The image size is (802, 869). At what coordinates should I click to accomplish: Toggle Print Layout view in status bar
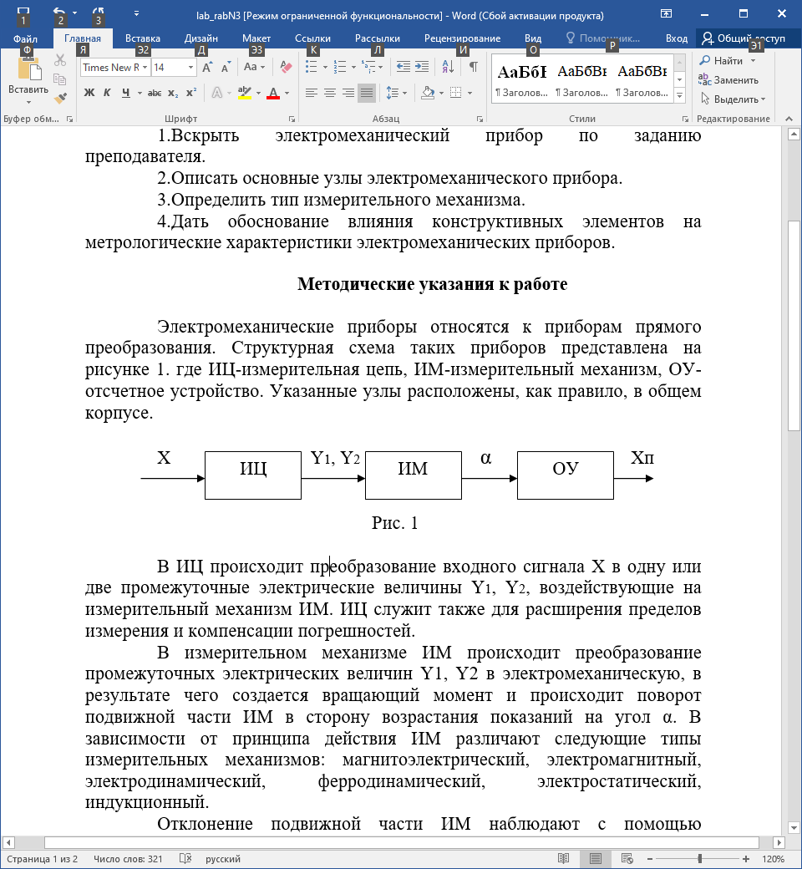coord(596,858)
